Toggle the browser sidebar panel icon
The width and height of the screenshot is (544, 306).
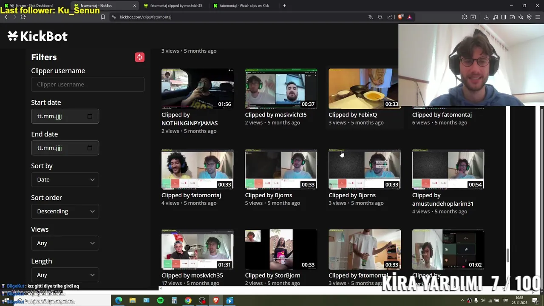tap(504, 17)
